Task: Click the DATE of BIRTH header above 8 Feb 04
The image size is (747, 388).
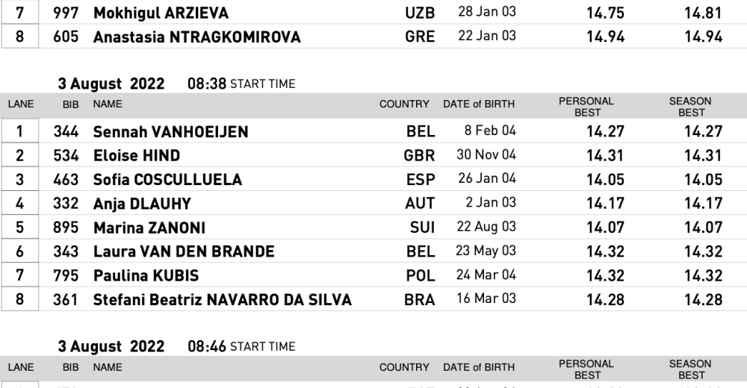Action: click(x=478, y=104)
